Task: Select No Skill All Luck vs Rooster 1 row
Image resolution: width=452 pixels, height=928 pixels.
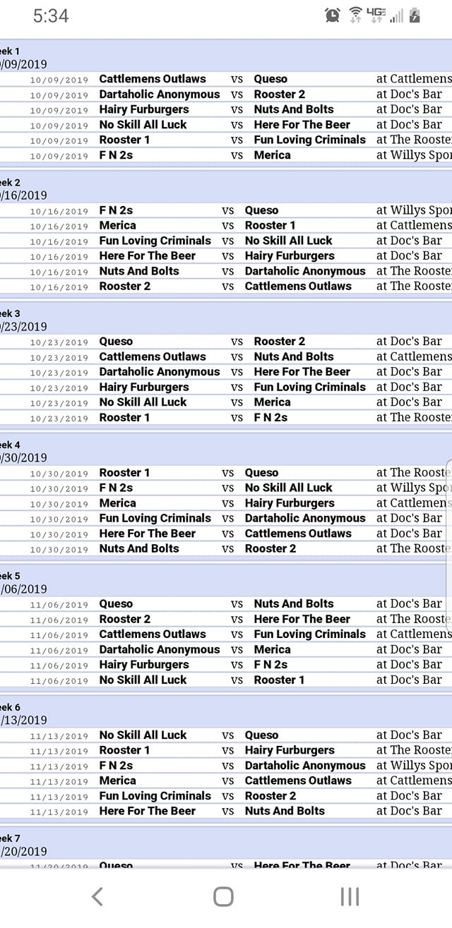Action: point(226,680)
